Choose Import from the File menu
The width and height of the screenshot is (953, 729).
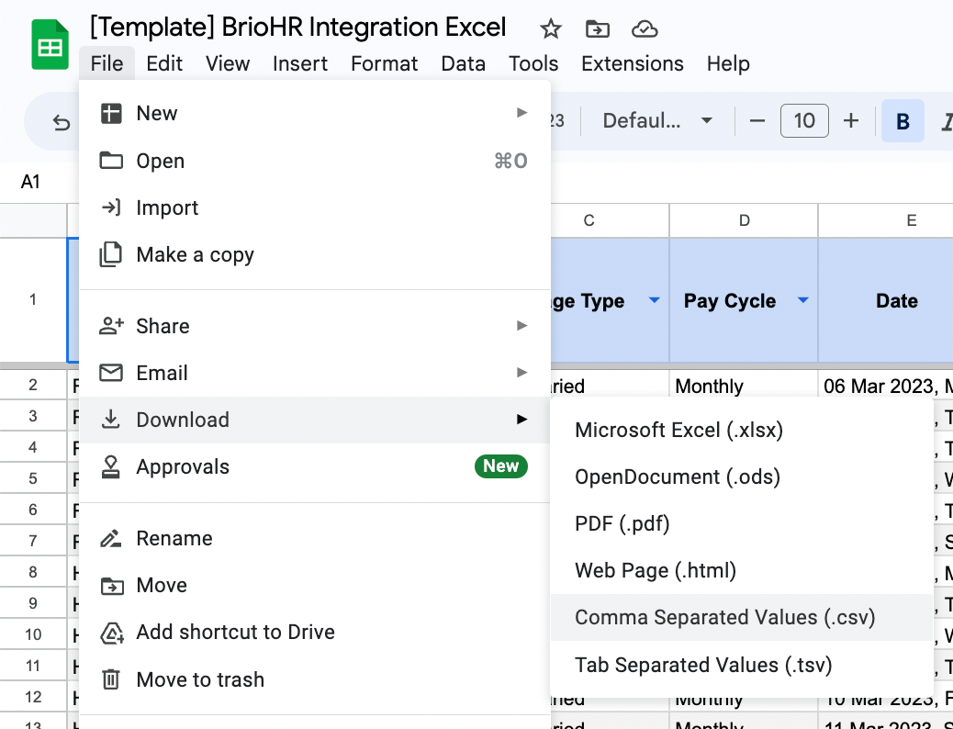click(x=315, y=207)
